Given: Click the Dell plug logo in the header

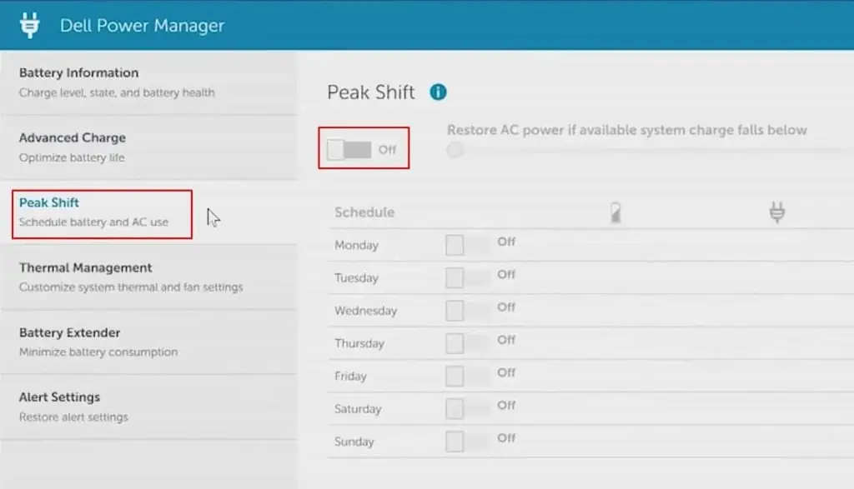Looking at the screenshot, I should (31, 25).
